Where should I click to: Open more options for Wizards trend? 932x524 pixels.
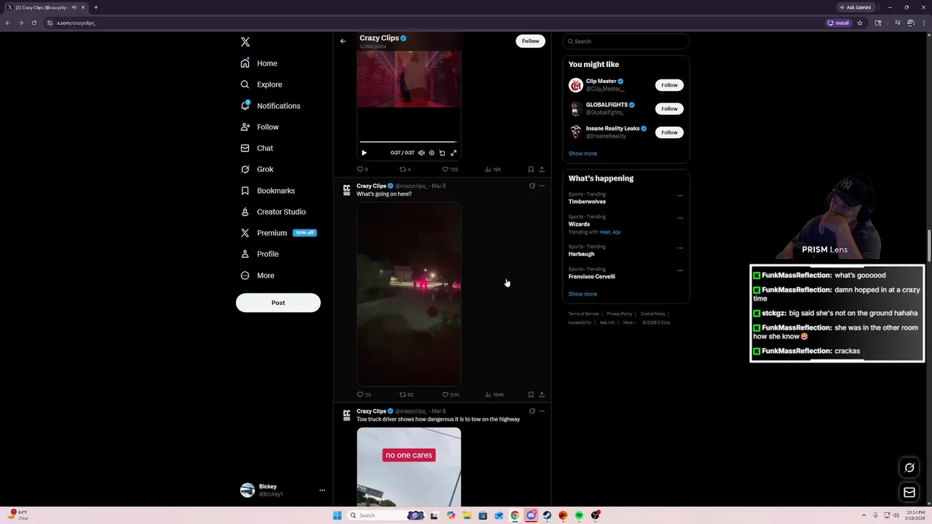coord(680,218)
